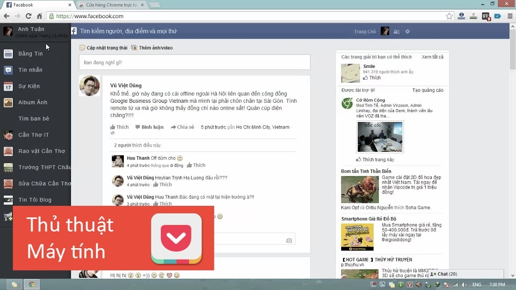View the 2 người who liked the post
This screenshot has width=516, height=290.
[123, 145]
